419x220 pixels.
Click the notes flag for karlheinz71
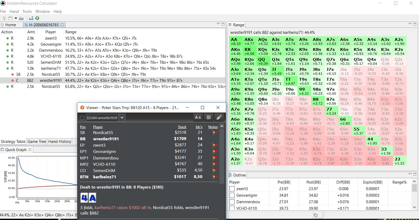(x=215, y=177)
